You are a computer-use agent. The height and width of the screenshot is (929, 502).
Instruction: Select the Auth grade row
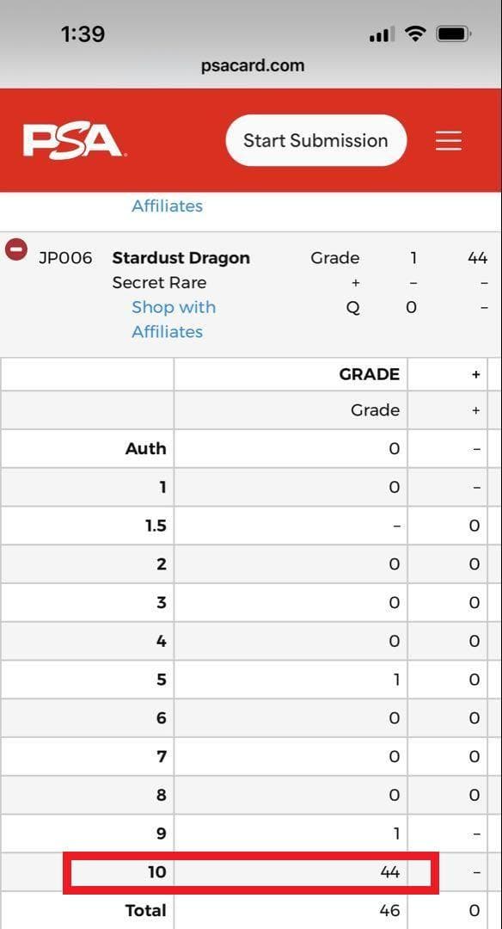[x=249, y=448]
